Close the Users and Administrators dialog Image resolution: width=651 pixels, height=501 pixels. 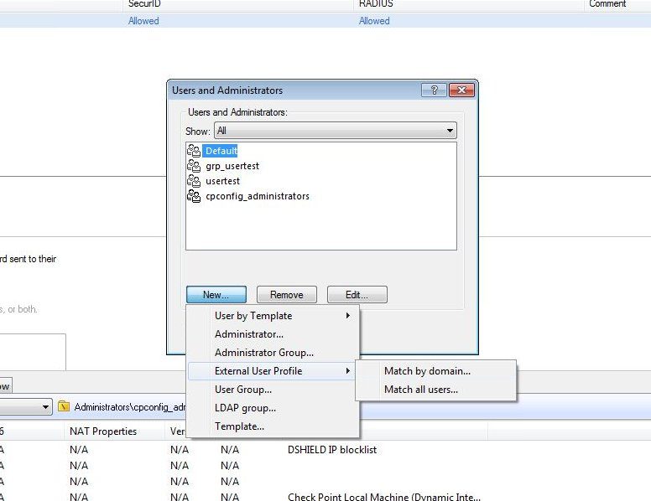coord(461,90)
